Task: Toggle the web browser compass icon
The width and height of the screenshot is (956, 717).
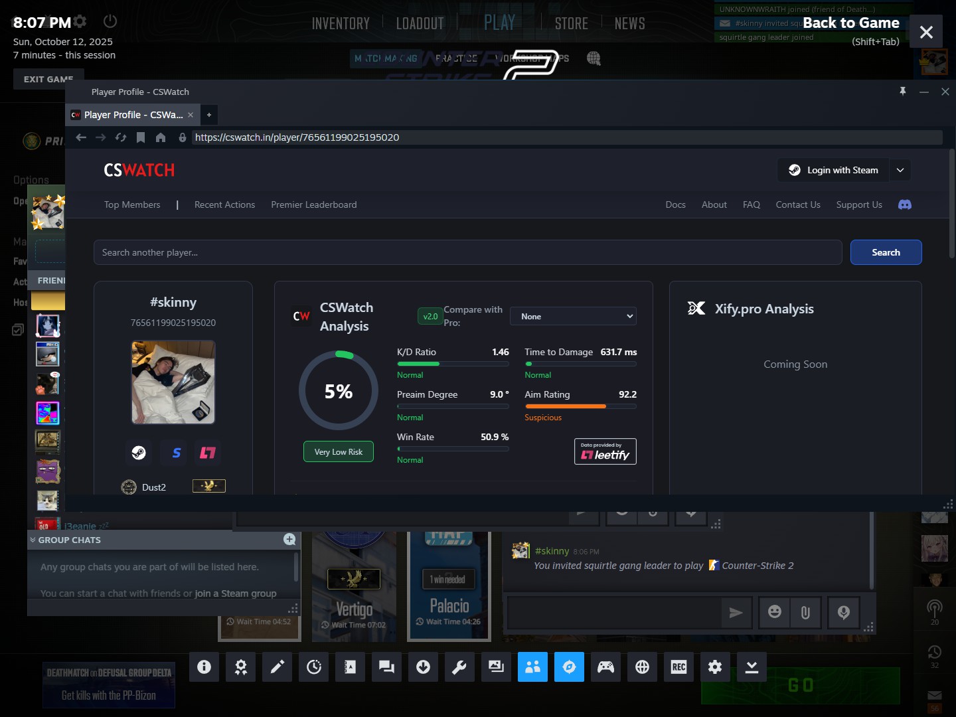Action: pyautogui.click(x=569, y=667)
